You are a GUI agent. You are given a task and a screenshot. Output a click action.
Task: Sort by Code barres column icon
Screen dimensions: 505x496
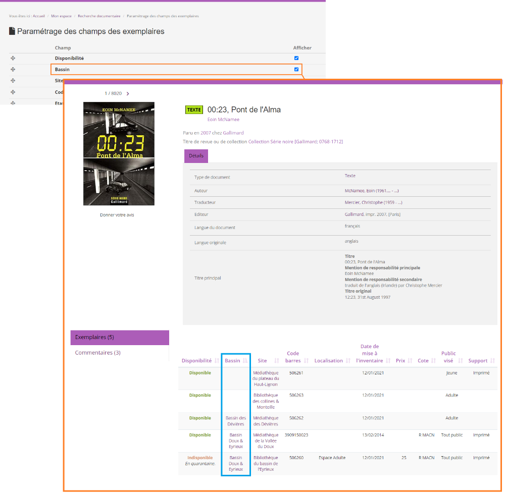coord(306,361)
